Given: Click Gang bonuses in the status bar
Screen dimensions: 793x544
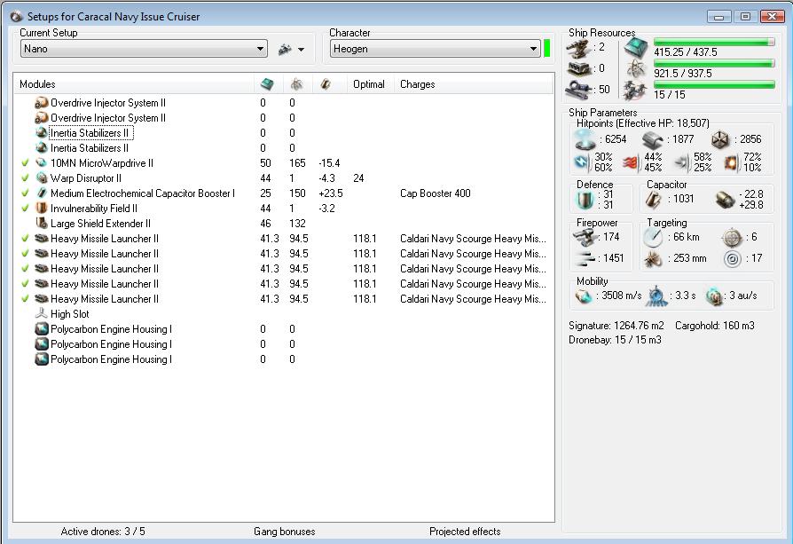Looking at the screenshot, I should click(284, 532).
